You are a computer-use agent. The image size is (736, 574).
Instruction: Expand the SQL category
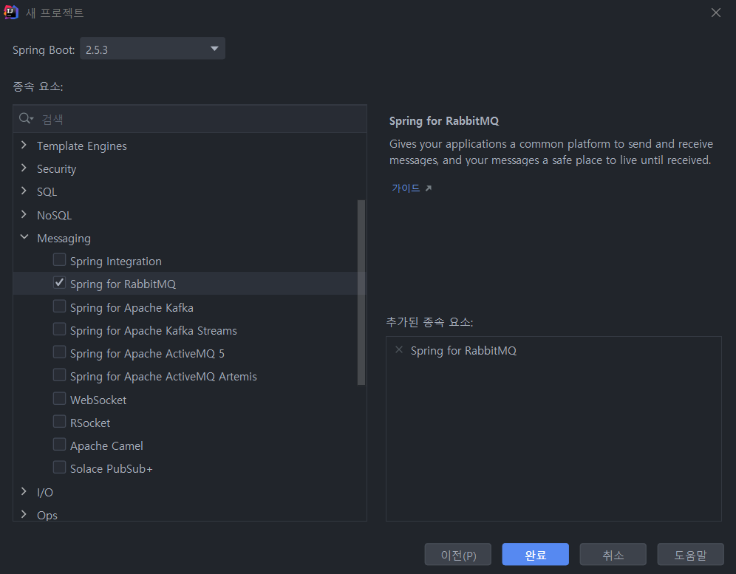tap(24, 191)
